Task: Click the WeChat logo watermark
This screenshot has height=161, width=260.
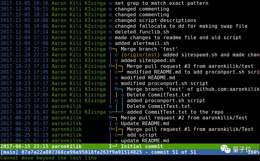Action: (x=226, y=149)
